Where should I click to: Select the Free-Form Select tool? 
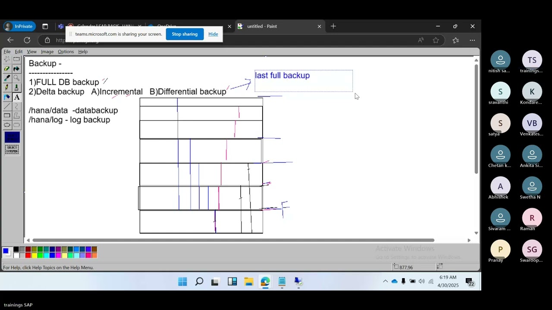pyautogui.click(x=7, y=59)
